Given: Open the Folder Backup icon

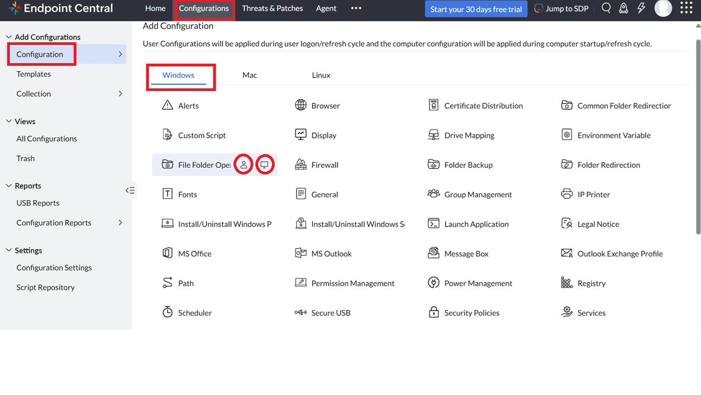Looking at the screenshot, I should pyautogui.click(x=433, y=164).
